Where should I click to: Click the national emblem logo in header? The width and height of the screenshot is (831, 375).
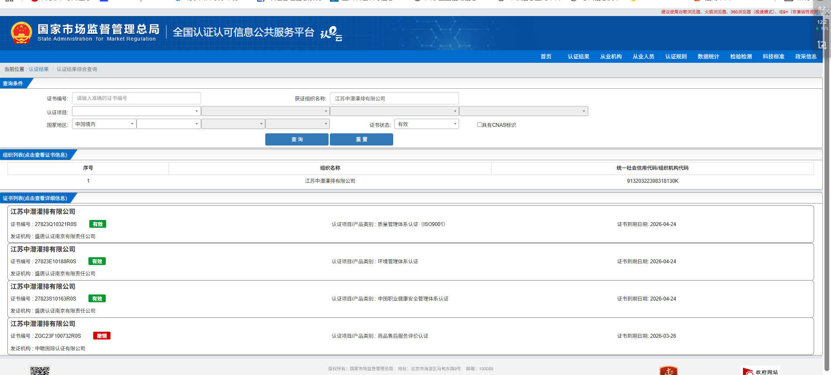(x=21, y=33)
